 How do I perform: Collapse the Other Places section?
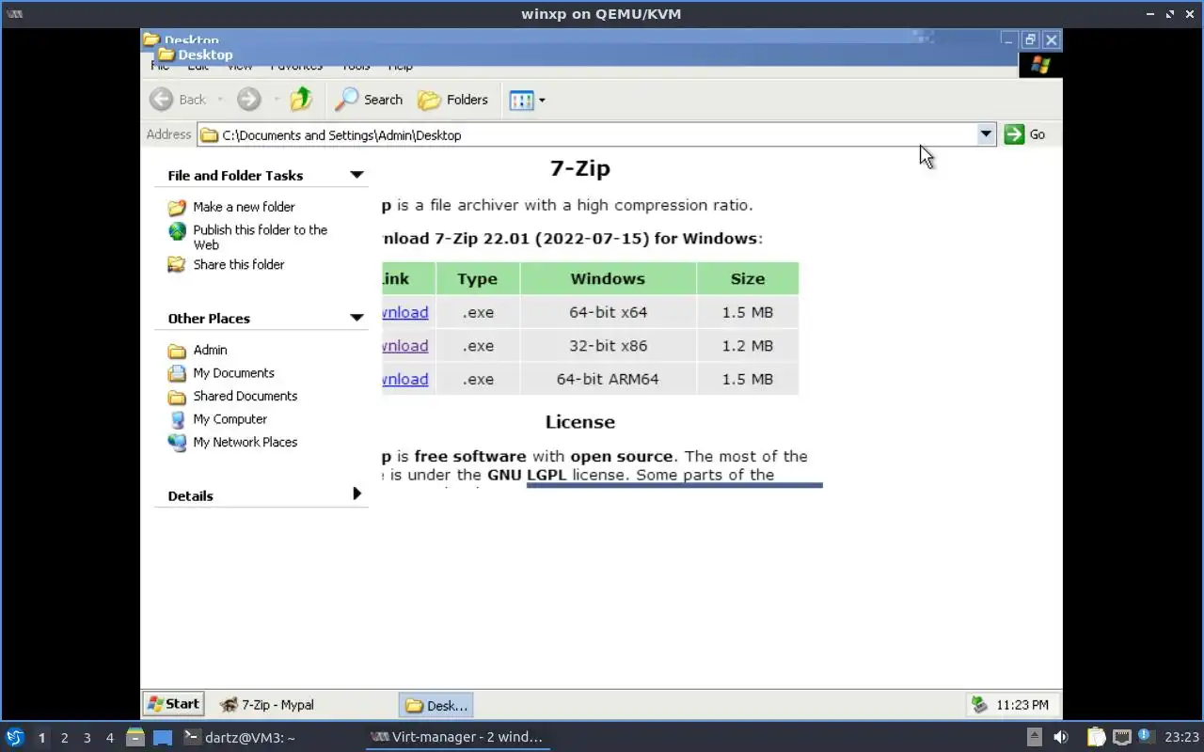tap(356, 318)
